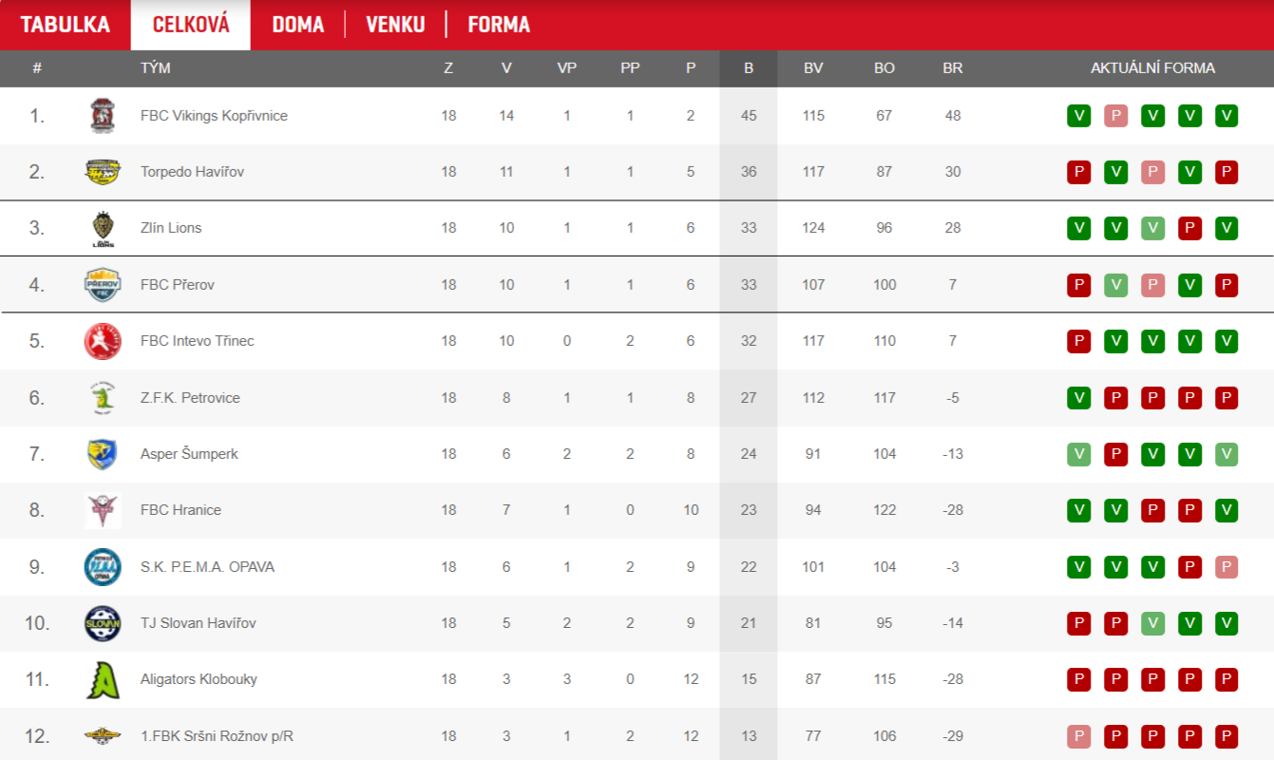The width and height of the screenshot is (1274, 760).
Task: Click the B points column header
Action: (x=749, y=68)
